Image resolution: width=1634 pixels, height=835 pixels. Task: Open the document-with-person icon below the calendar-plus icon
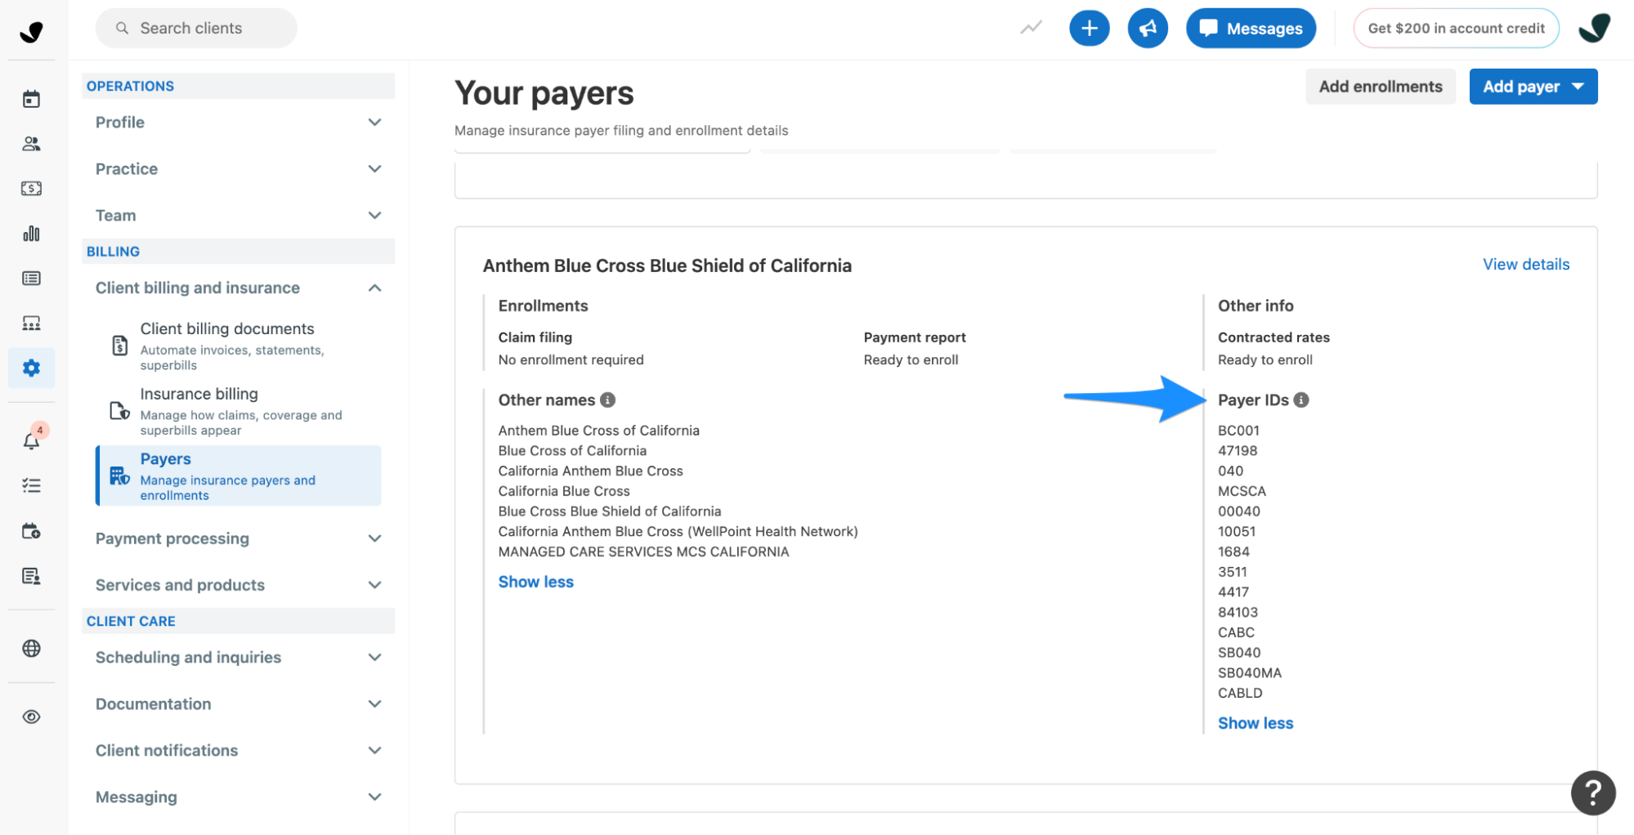pyautogui.click(x=31, y=576)
